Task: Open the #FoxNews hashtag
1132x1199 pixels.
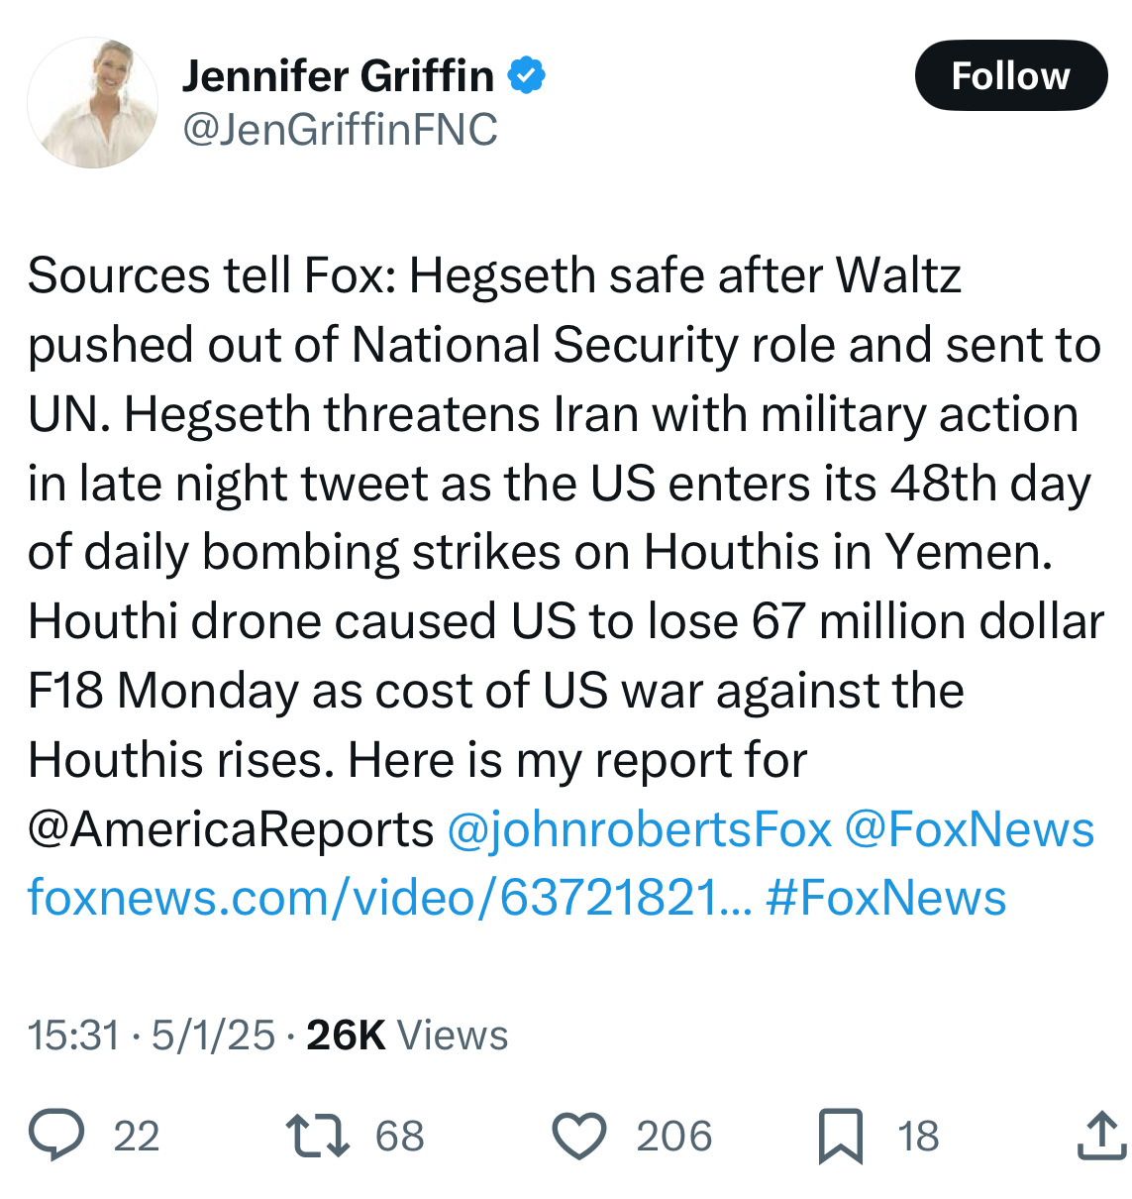Action: click(885, 898)
